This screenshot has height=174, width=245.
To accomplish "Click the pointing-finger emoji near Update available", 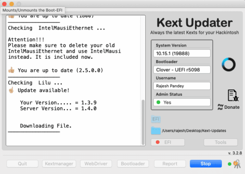I will pyautogui.click(x=11, y=90).
